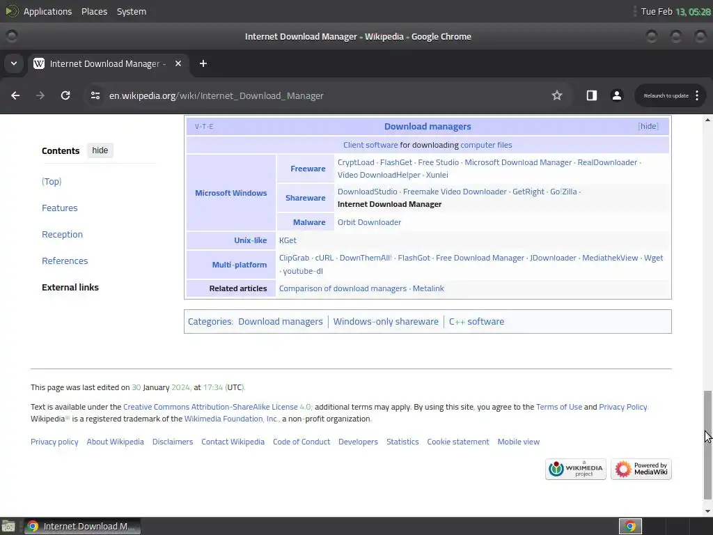Screen dimensions: 713x535
Task: Open the Microsoft Windows link
Action: (x=231, y=193)
